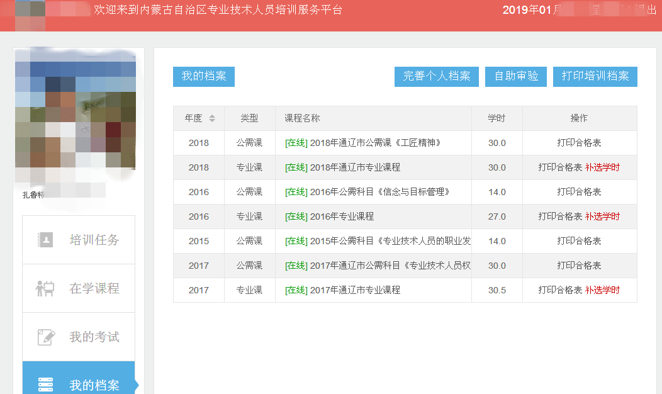Open the 培训任务 menu item
662x394 pixels.
coord(94,240)
